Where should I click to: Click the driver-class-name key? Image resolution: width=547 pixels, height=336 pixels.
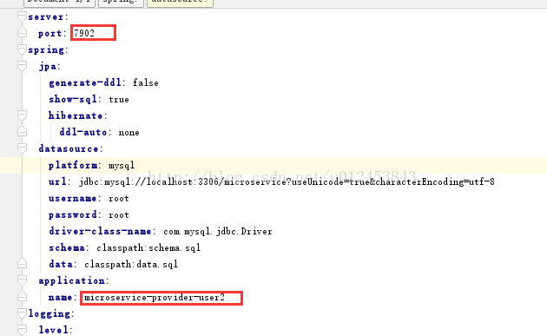click(102, 231)
